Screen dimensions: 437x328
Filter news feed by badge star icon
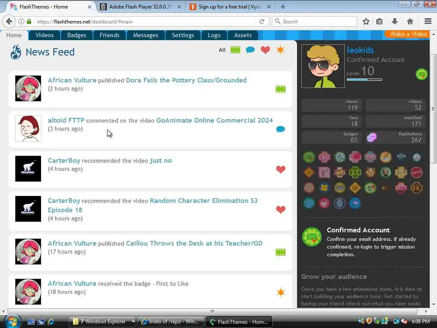coord(280,50)
